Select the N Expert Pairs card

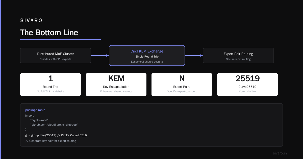coord(182,85)
